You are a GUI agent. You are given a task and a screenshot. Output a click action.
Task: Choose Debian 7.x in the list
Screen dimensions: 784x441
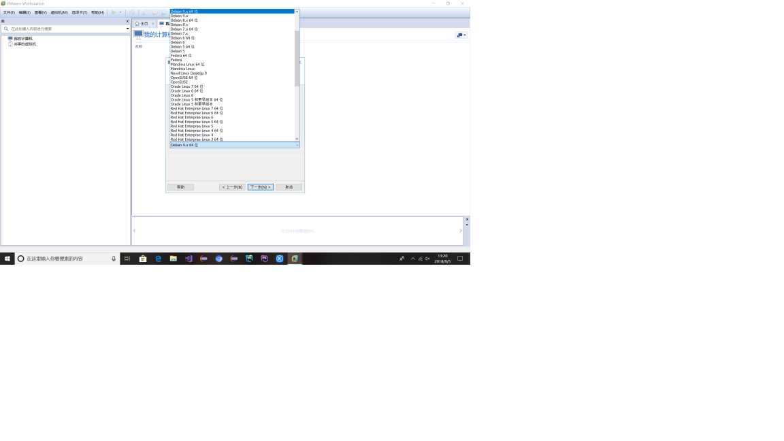[232, 33]
